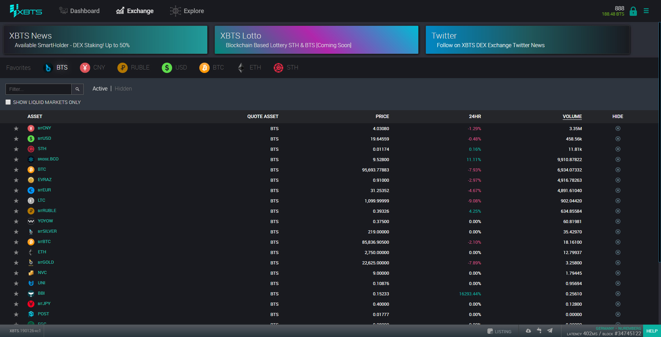Open the BRIDGE.BCO asset link
The height and width of the screenshot is (337, 661).
pyautogui.click(x=48, y=159)
